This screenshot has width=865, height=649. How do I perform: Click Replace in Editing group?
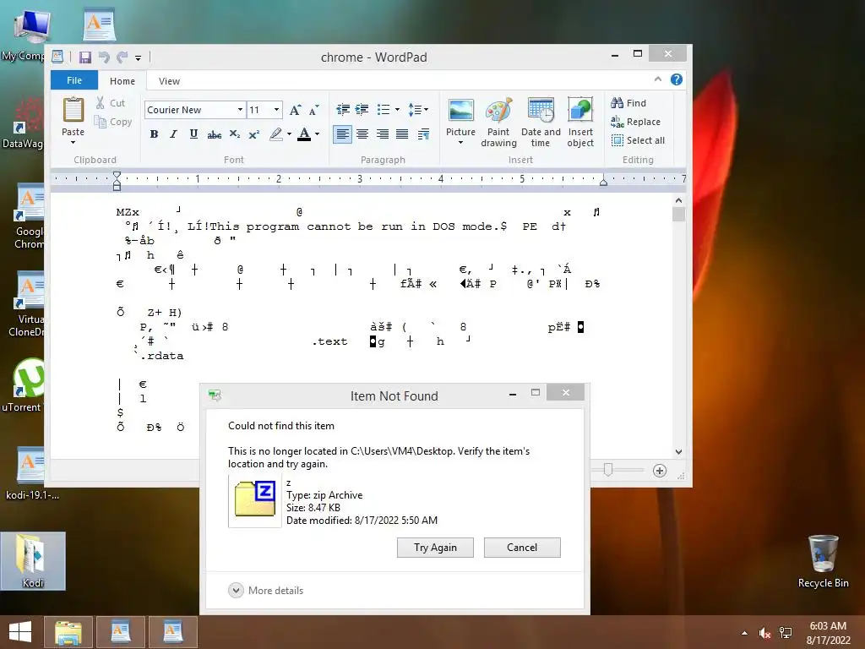[635, 122]
